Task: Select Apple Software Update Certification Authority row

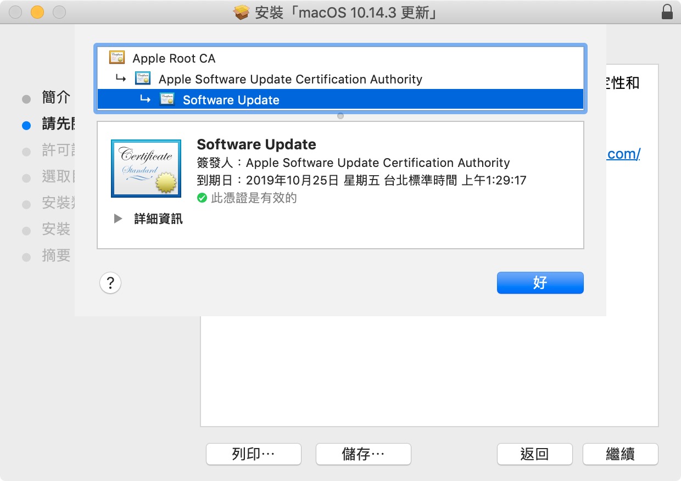Action: pos(340,79)
